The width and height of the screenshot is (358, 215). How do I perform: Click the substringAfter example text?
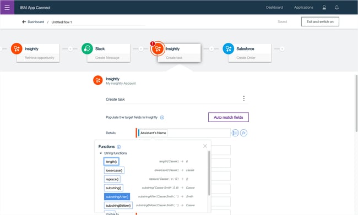[x=158, y=196]
